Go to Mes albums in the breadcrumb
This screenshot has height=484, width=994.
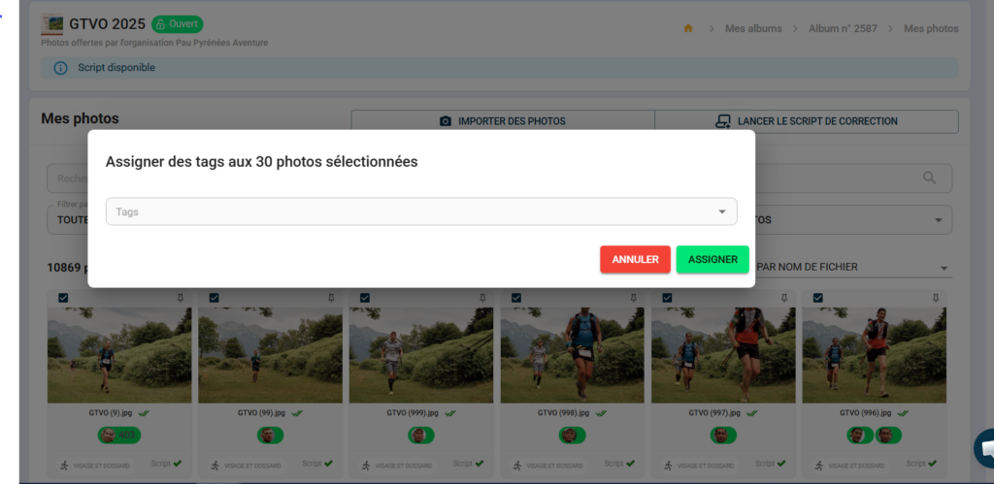coord(752,29)
